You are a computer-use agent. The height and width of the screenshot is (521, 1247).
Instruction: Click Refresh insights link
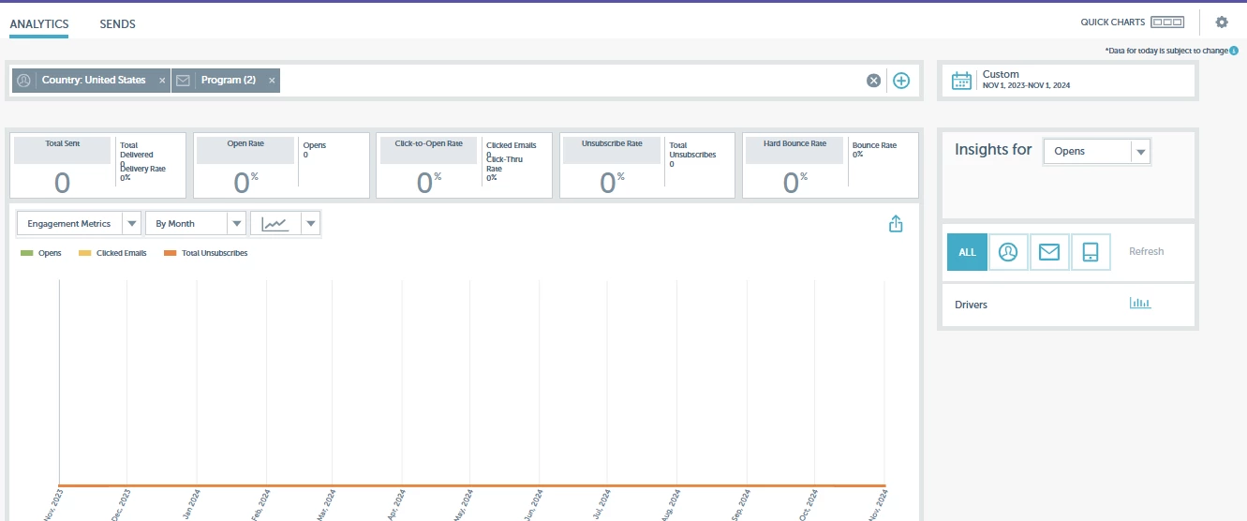pyautogui.click(x=1146, y=251)
